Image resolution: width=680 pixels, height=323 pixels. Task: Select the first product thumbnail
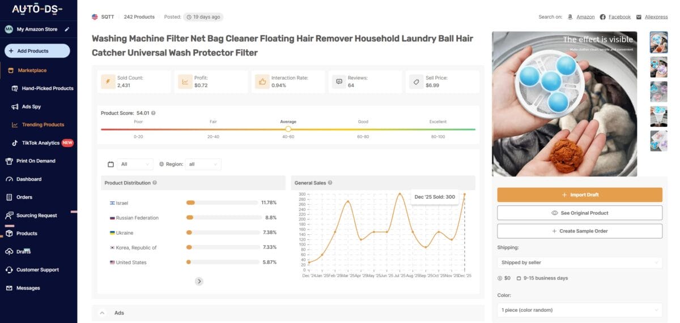[x=658, y=42]
